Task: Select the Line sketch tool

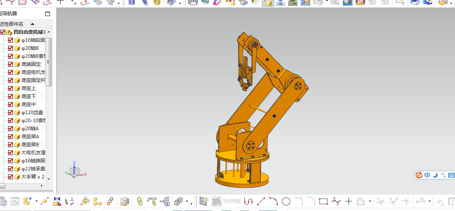Action: click(261, 201)
